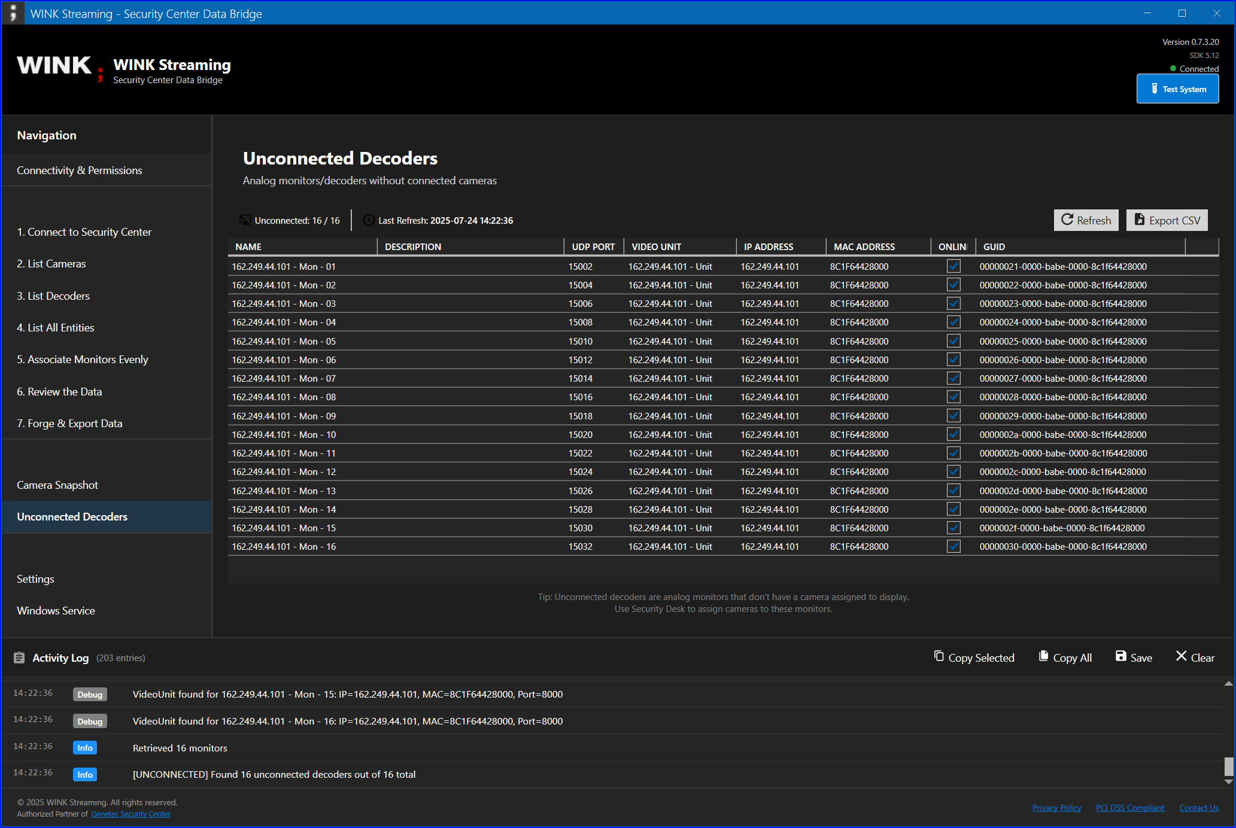Image resolution: width=1236 pixels, height=828 pixels.
Task: Select row 162.249.44.101 - Mon - 10
Action: point(723,434)
